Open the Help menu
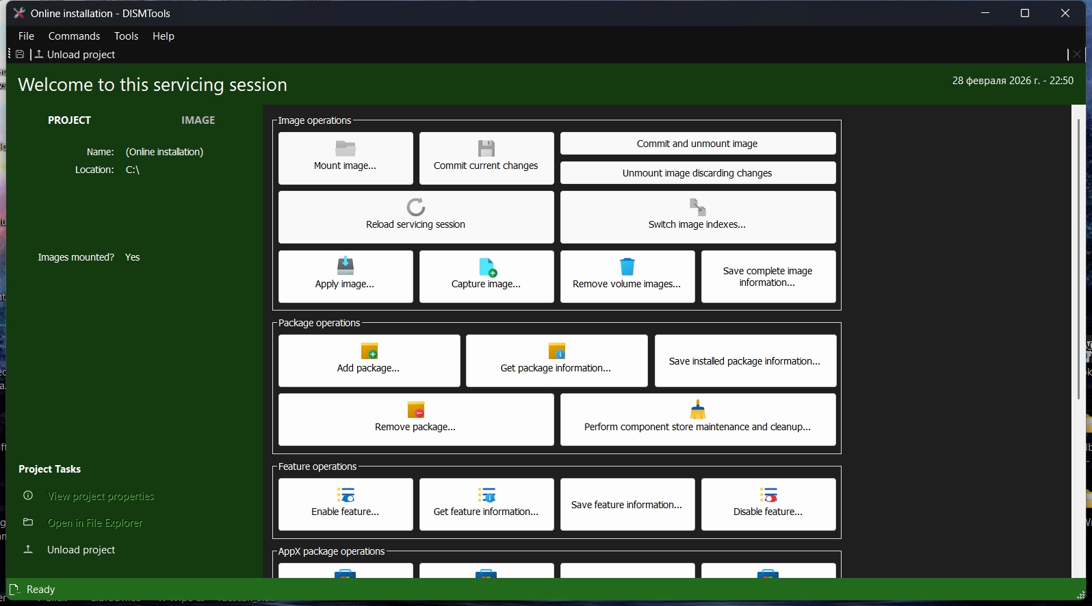The image size is (1092, 606). tap(163, 36)
